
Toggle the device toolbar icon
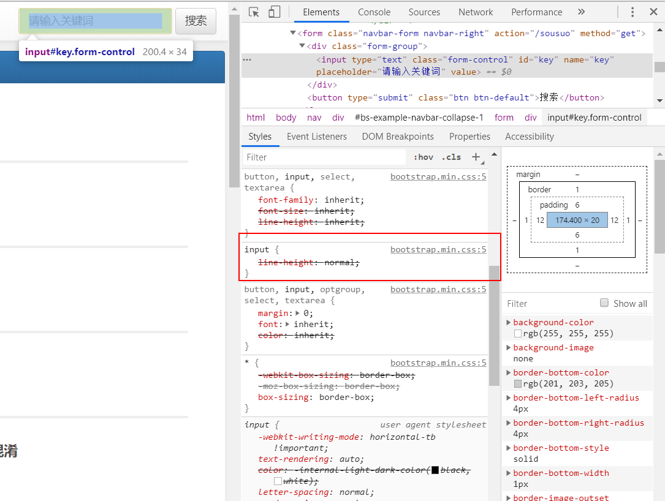click(x=275, y=12)
